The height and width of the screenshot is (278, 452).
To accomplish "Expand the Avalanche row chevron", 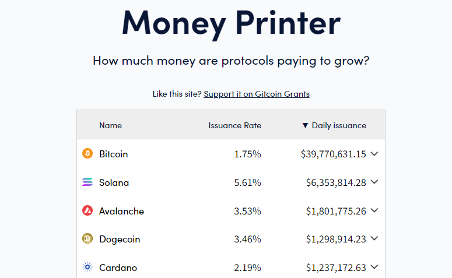I will [374, 210].
